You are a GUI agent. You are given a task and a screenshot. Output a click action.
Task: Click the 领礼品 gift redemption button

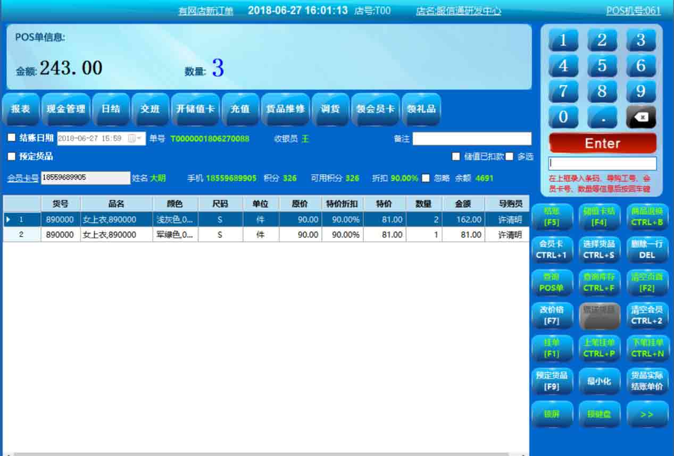pos(421,109)
